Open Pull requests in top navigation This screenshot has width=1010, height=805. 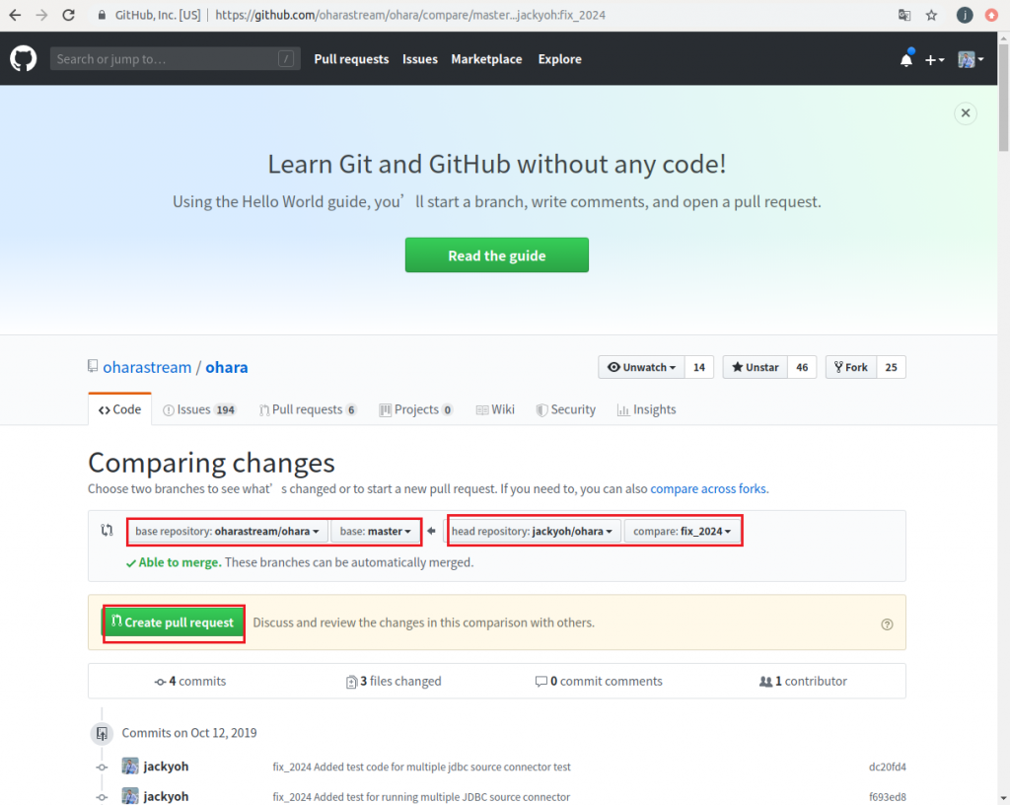click(351, 58)
